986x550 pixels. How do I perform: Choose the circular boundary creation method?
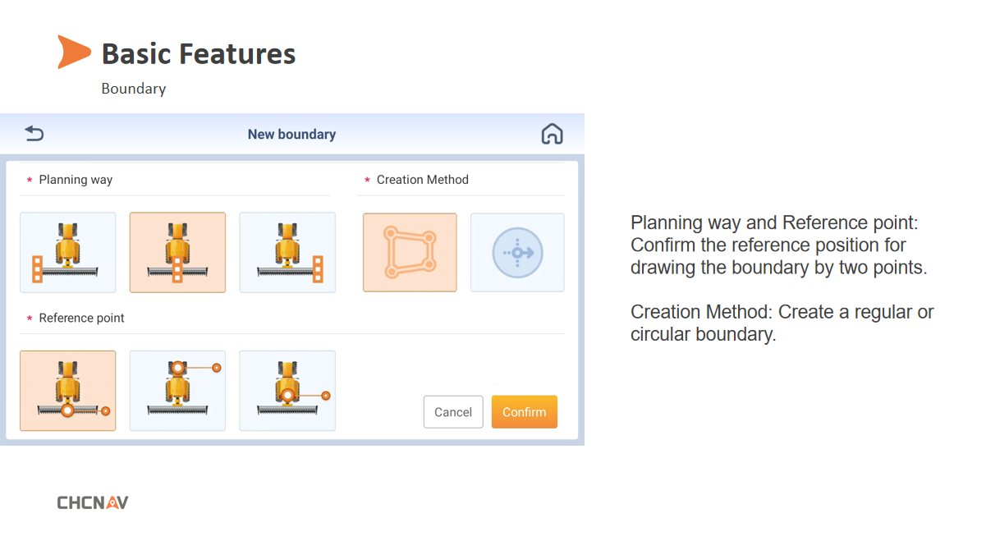click(517, 253)
